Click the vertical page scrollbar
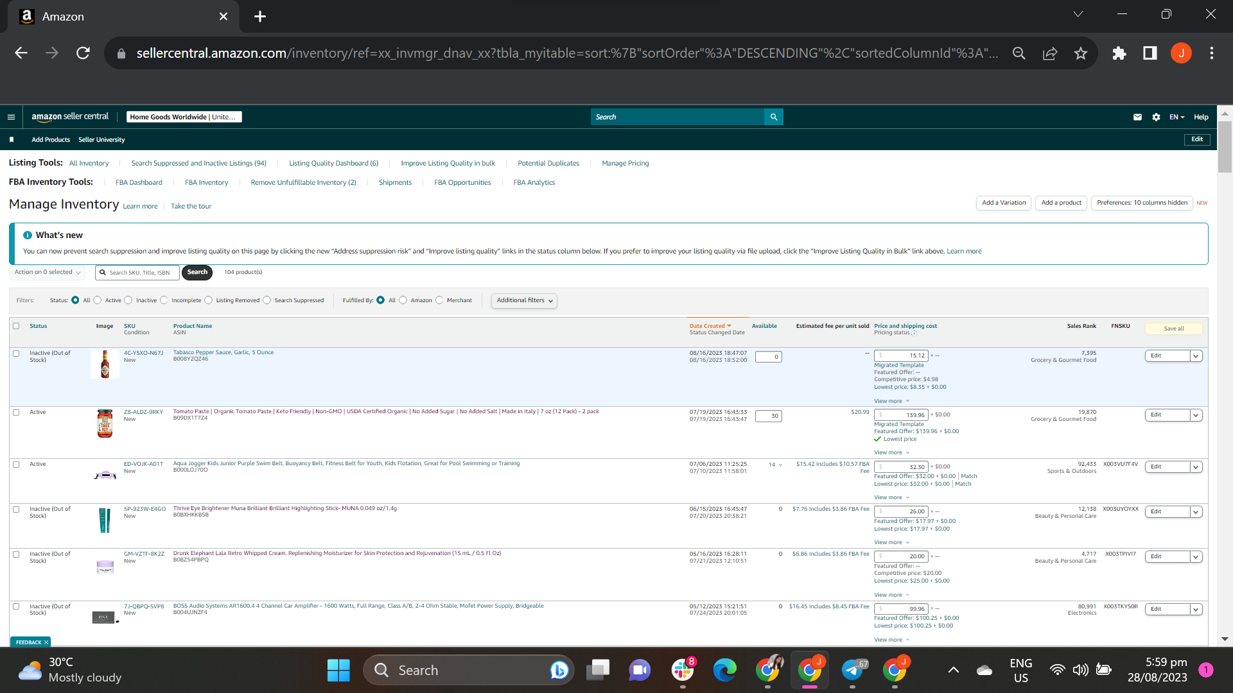This screenshot has height=693, width=1233. click(1225, 146)
